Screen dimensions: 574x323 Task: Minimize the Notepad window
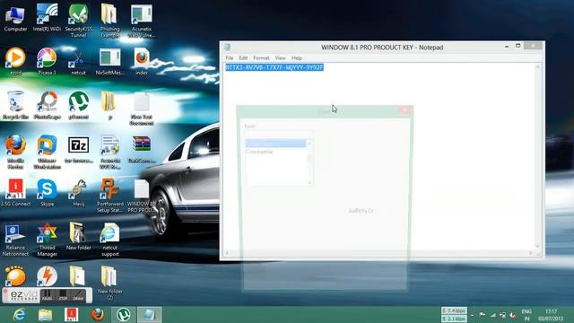point(507,46)
